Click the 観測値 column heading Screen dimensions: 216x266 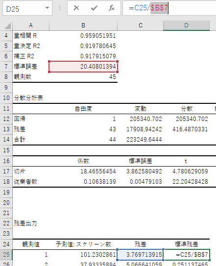pos(31,244)
